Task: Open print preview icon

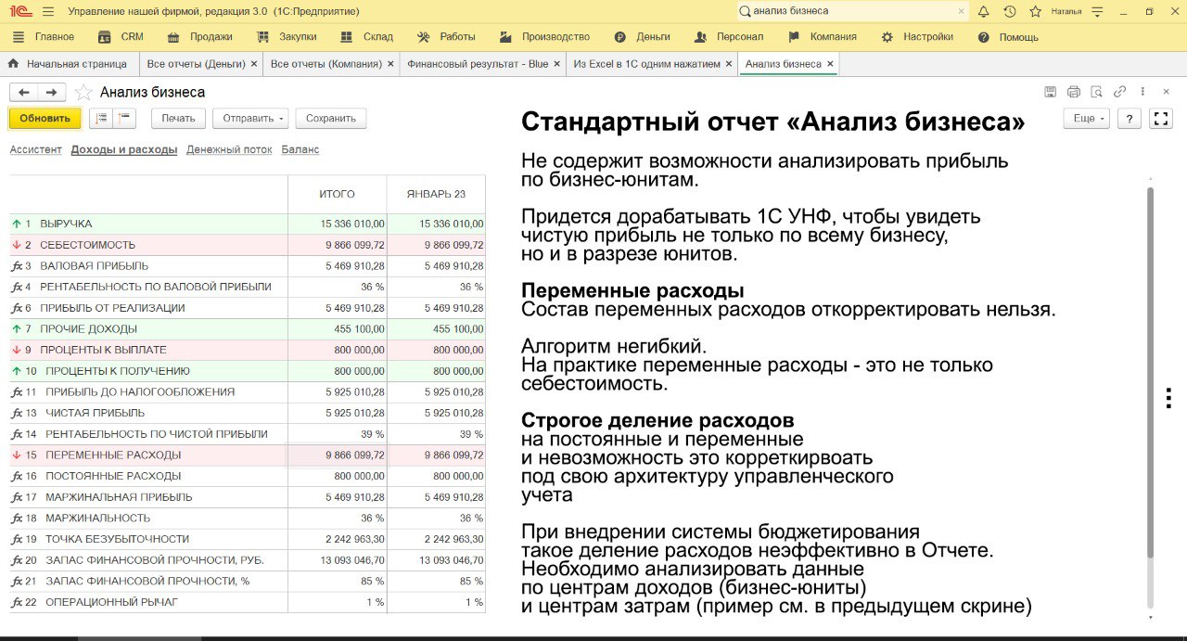Action: click(x=1096, y=92)
